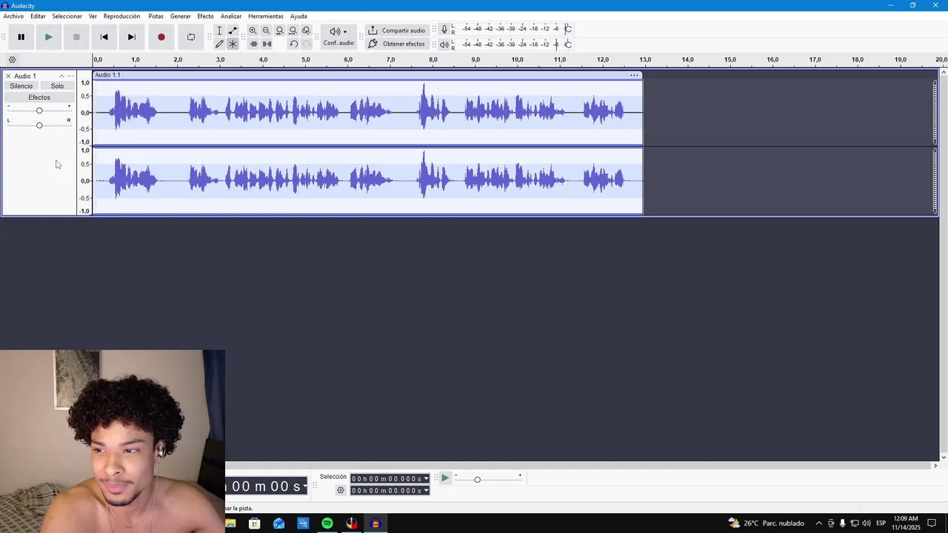
Task: Open the Generar menu
Action: tap(180, 16)
